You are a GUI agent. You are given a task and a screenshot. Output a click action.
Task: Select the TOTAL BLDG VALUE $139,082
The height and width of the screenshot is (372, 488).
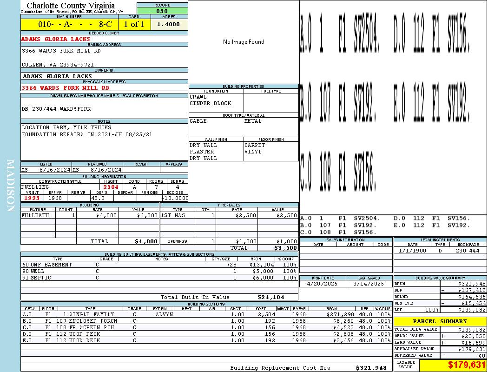tap(472, 329)
